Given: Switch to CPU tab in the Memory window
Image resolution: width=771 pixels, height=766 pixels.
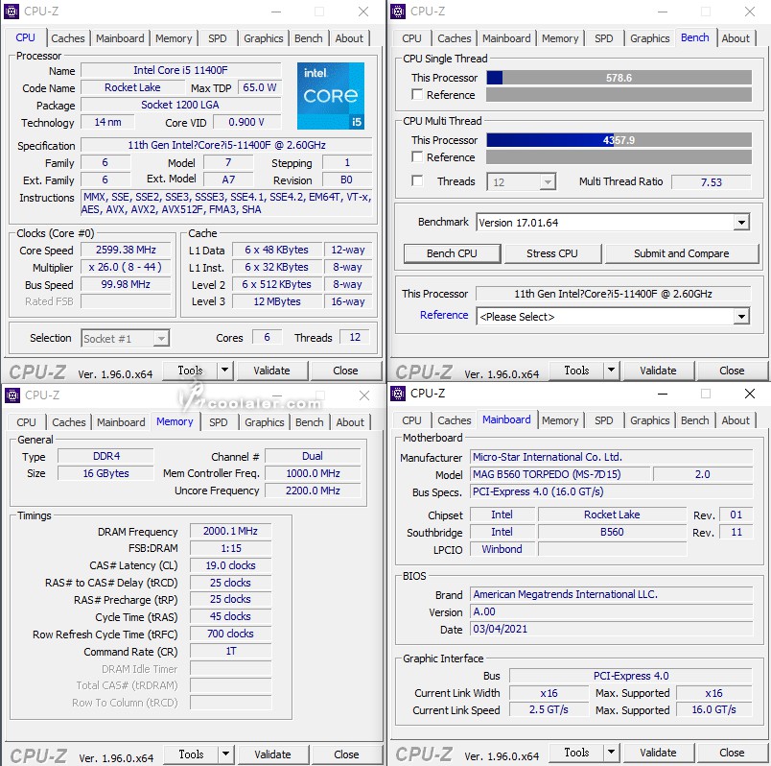Looking at the screenshot, I should pyautogui.click(x=26, y=422).
